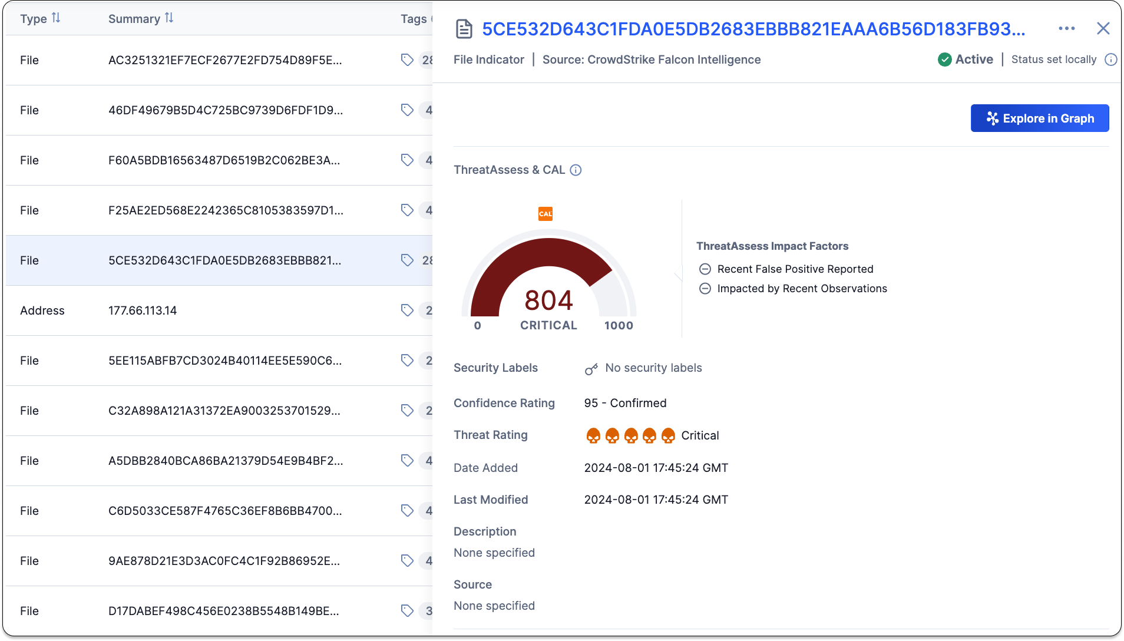Click the tag icon for 177.66.113.14
The image size is (1124, 641).
click(407, 310)
